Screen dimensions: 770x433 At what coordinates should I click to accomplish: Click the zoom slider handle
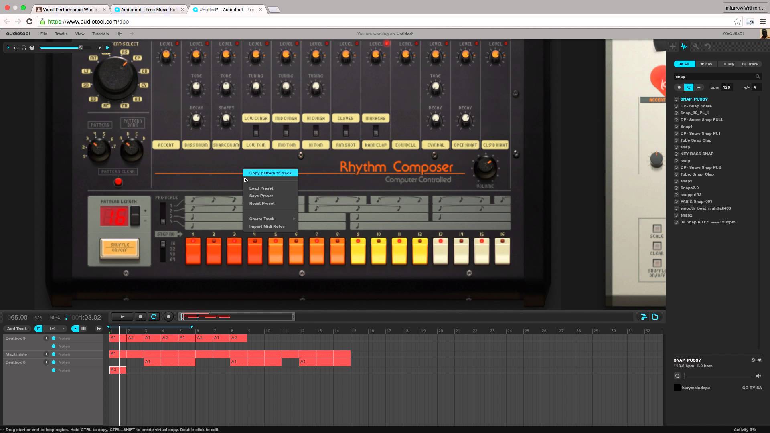click(x=81, y=47)
